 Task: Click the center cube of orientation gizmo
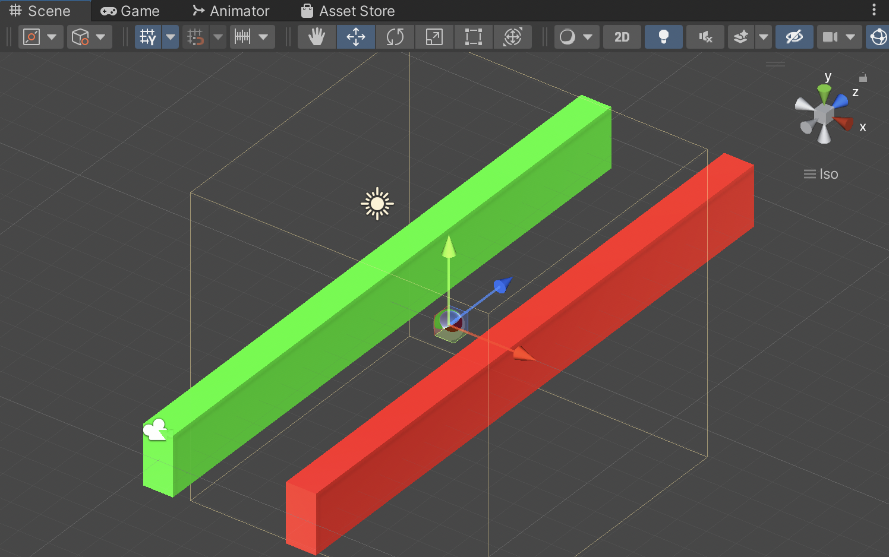[x=824, y=114]
